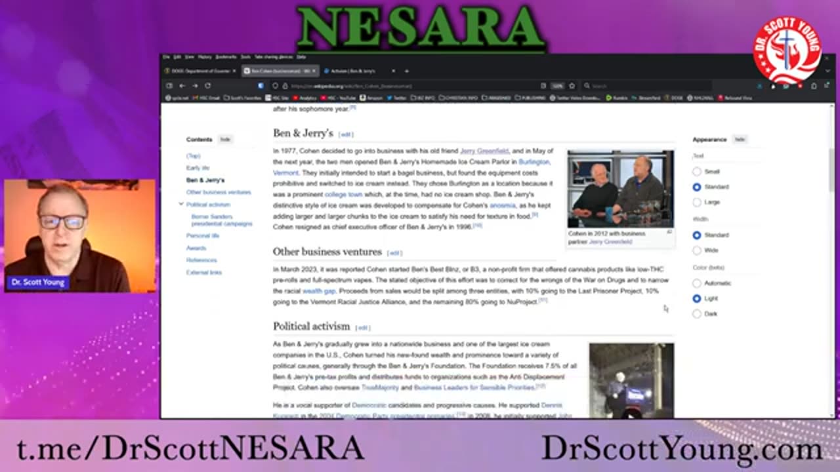Toggle reader view icon in address bar
840x472 pixels.
pos(543,86)
